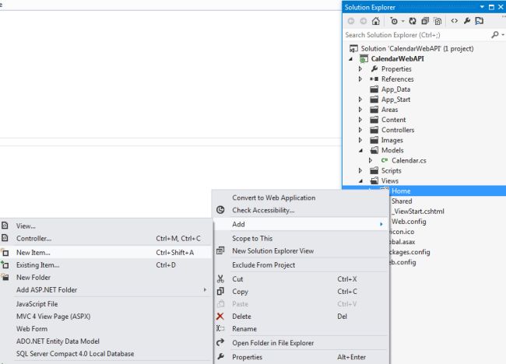Open the Pending Changes Filter clock icon

(394, 21)
